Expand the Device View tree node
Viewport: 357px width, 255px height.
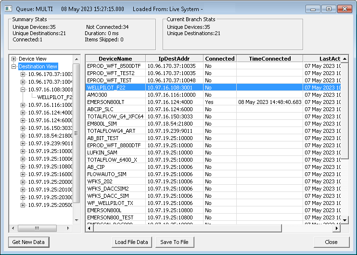click(13, 59)
